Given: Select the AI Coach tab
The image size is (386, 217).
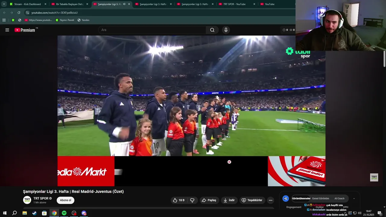Looking at the screenshot, I should tap(339, 199).
